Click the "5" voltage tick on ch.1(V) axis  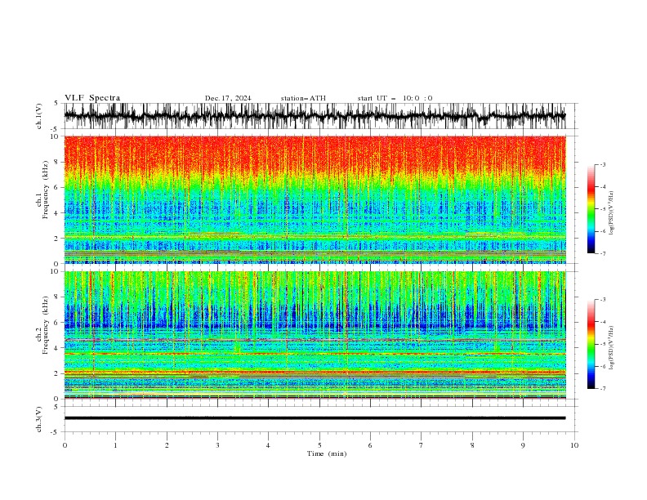[x=56, y=104]
